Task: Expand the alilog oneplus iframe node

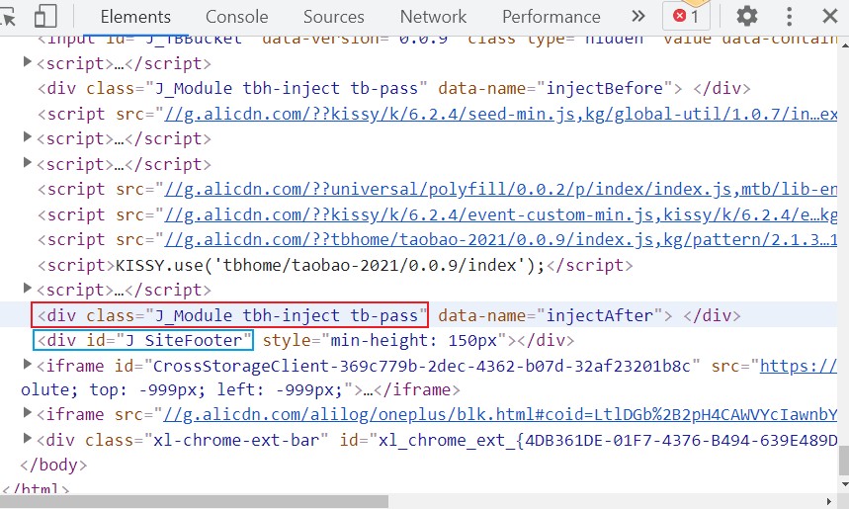Action: 27,413
